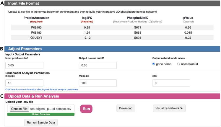
Task: Select the gene name radio option
Action: coord(154,64)
